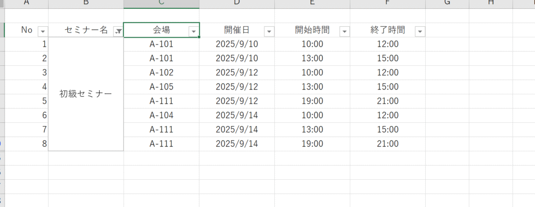
Task: Select the A-101 cell in row No 1
Action: click(161, 44)
